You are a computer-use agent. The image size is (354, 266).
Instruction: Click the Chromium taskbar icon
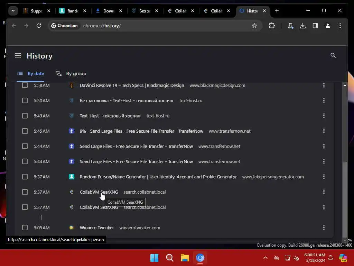point(200,258)
